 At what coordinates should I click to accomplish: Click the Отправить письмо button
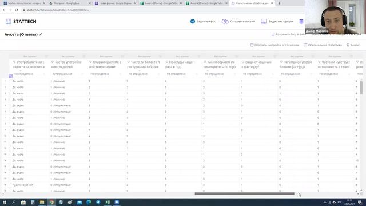(x=238, y=21)
